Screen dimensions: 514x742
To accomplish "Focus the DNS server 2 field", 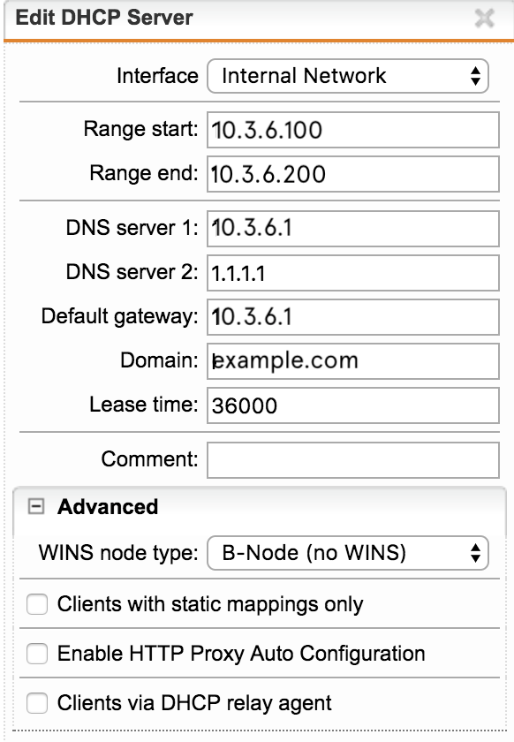I will point(353,273).
